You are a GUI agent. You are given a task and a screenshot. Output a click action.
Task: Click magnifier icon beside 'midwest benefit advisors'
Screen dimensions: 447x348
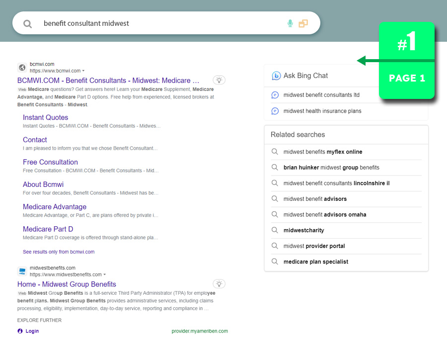coord(275,198)
